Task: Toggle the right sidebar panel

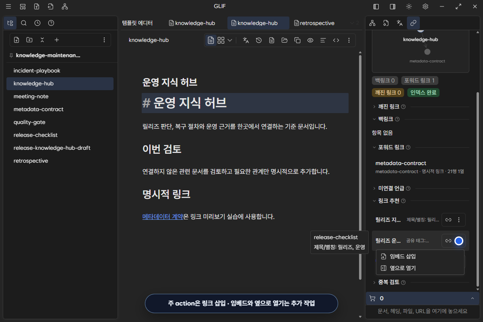Action: pos(392,6)
